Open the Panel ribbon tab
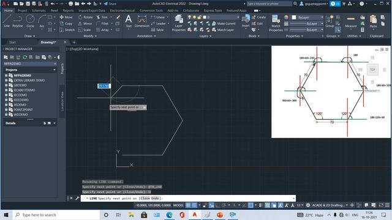 (55, 10)
